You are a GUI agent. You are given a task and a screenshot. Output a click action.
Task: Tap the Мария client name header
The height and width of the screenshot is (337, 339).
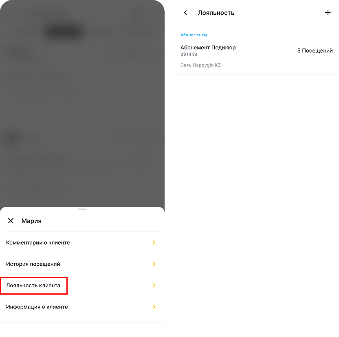[x=31, y=221]
